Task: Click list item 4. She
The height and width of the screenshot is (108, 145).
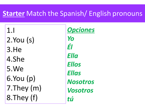Action: (16, 59)
